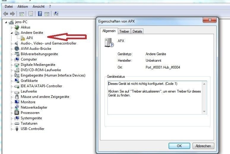Select the Systemgeräte label
The image size is (230, 154).
tap(31, 118)
